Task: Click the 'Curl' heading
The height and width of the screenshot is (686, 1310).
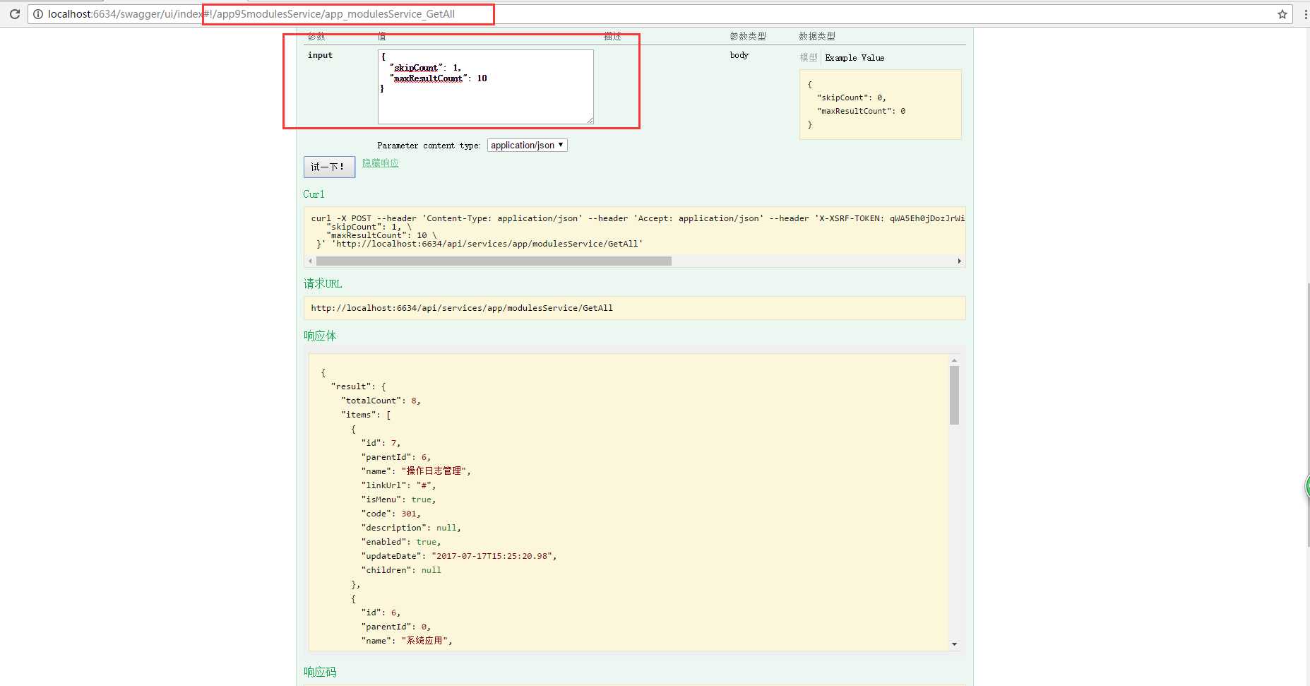Action: (314, 194)
